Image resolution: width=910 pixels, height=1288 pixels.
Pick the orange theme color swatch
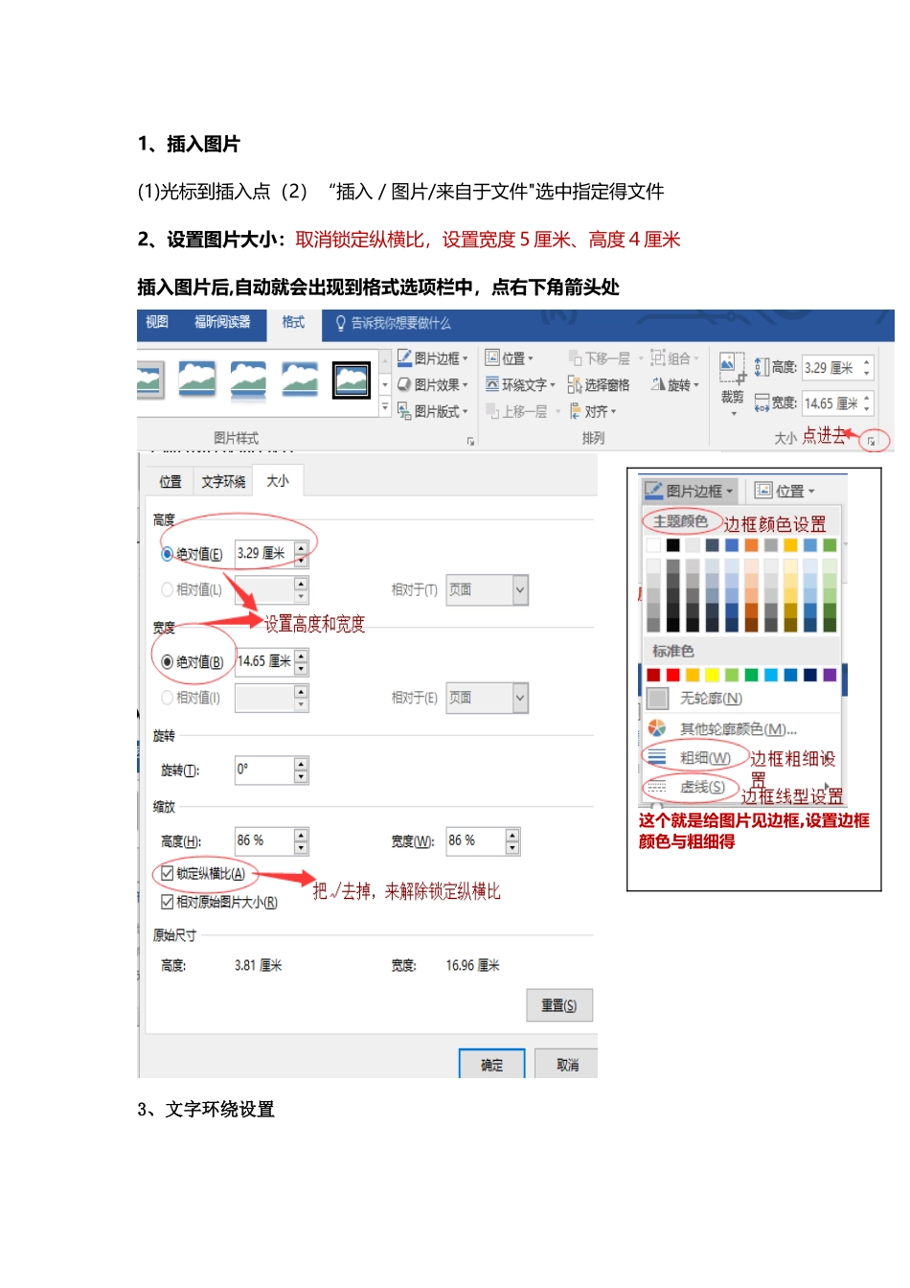(751, 545)
